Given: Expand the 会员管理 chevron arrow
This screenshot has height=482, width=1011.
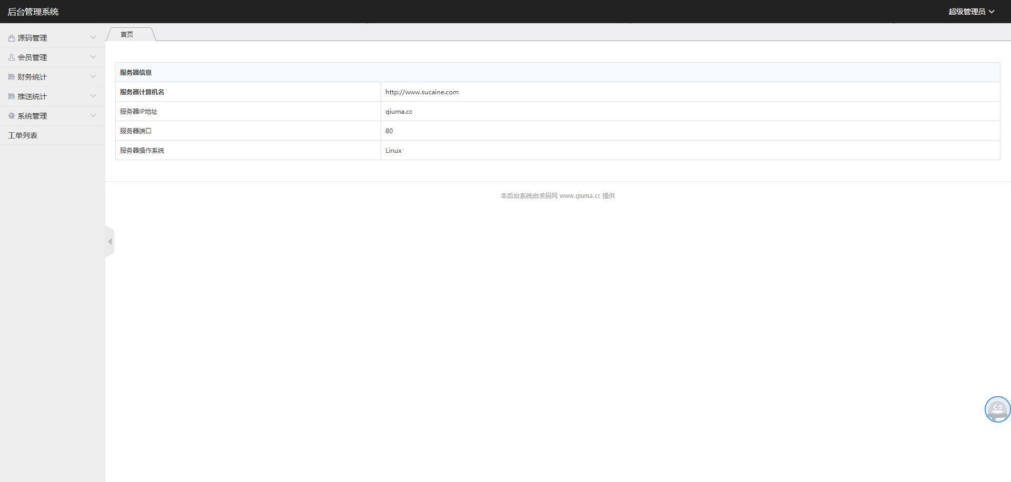Looking at the screenshot, I should (93, 57).
